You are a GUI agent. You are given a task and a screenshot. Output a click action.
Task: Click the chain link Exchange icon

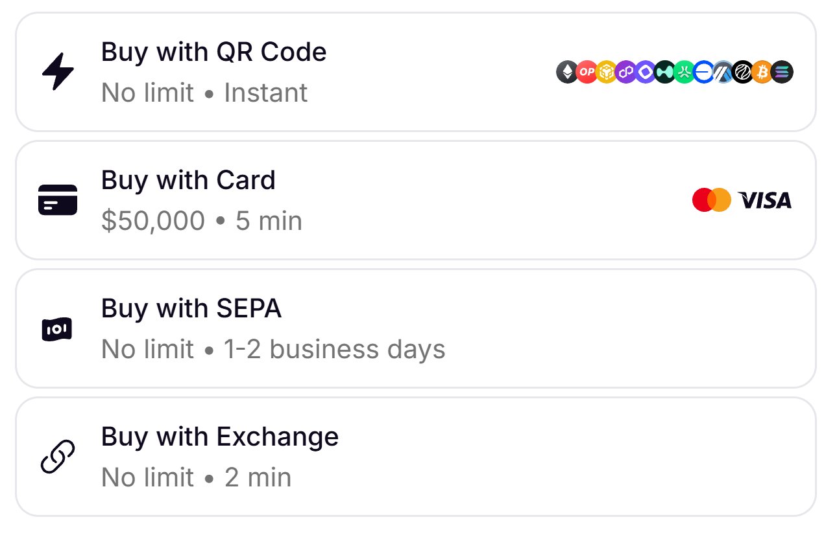(x=58, y=457)
